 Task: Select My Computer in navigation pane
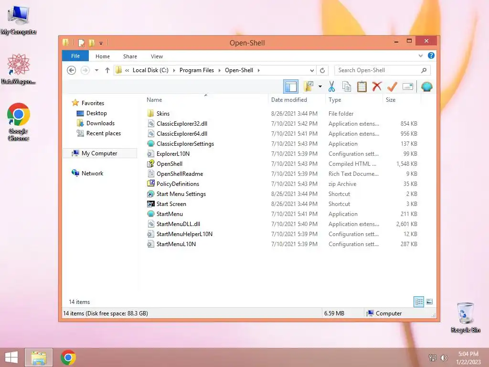coord(99,153)
